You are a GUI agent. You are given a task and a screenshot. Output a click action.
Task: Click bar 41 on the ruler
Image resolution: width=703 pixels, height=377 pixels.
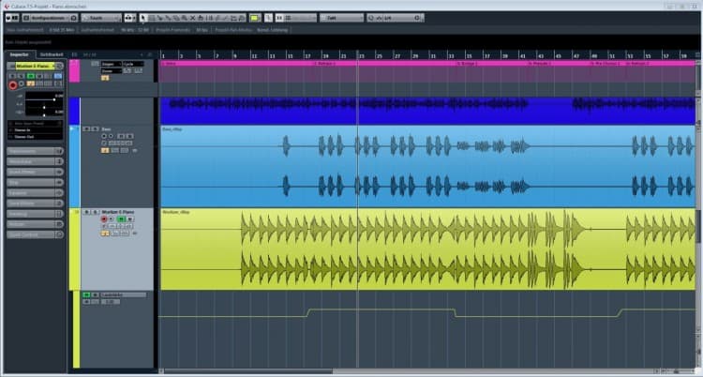[x=522, y=56]
